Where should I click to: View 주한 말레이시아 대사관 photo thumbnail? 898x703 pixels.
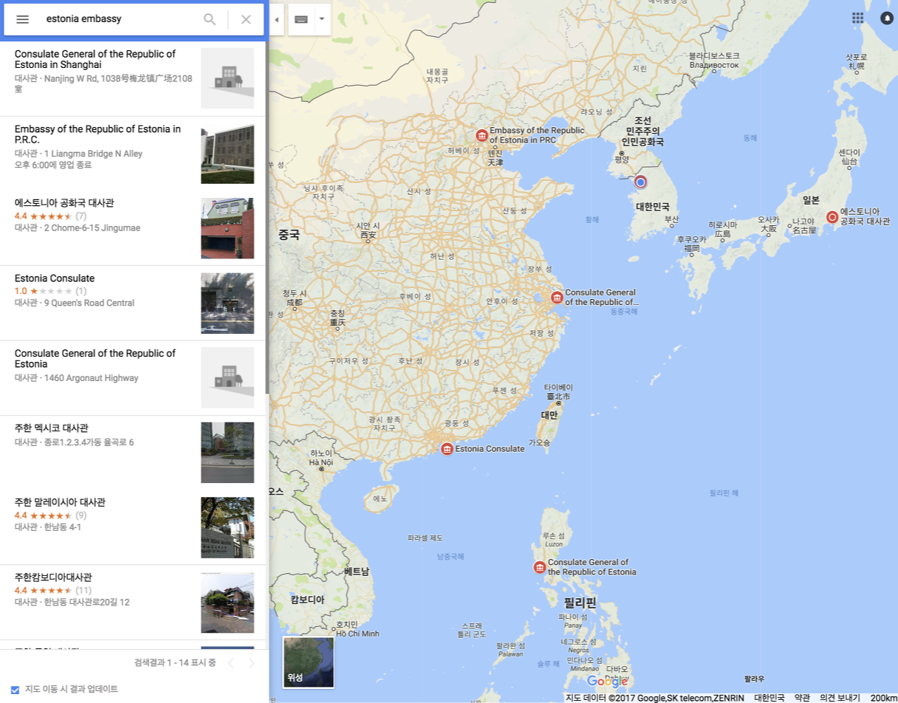(227, 527)
